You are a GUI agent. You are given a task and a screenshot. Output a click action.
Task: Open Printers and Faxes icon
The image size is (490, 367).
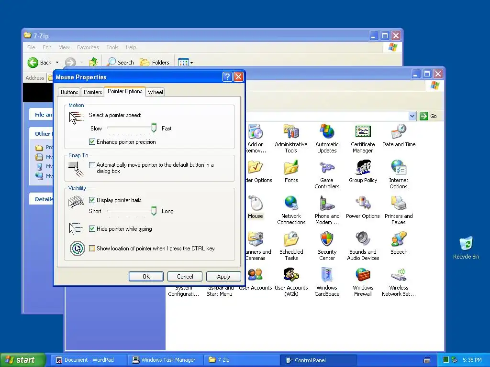coord(399,210)
